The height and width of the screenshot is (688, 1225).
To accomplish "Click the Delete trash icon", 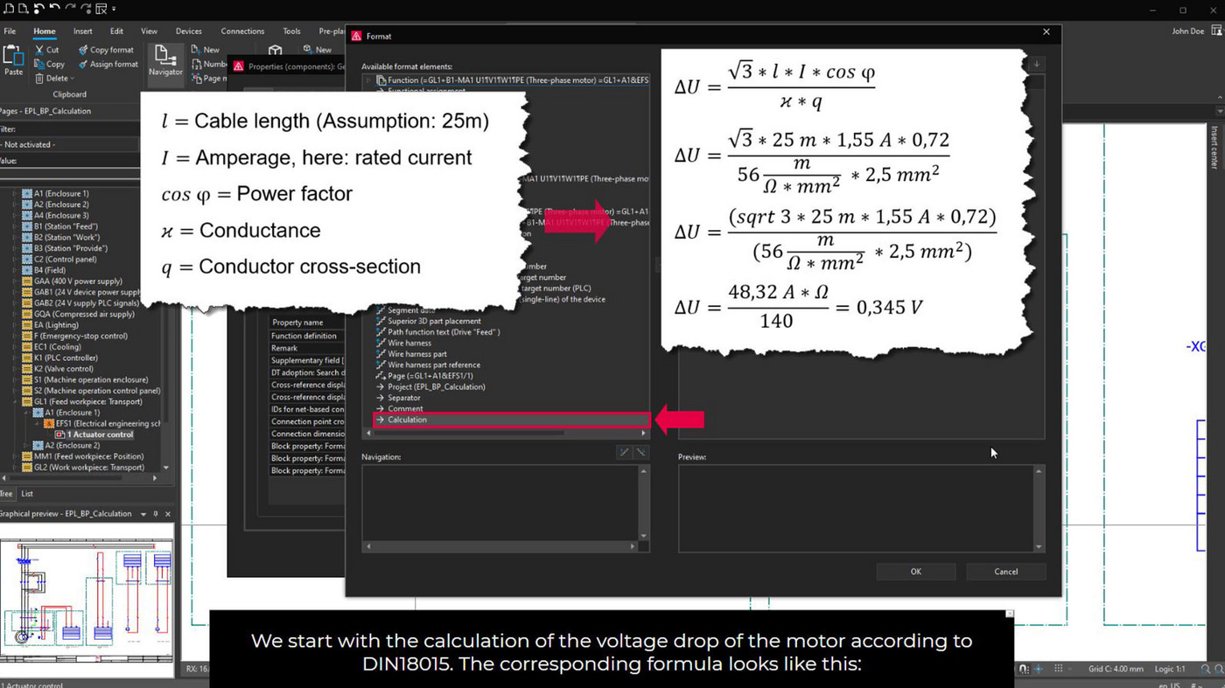I will (39, 79).
